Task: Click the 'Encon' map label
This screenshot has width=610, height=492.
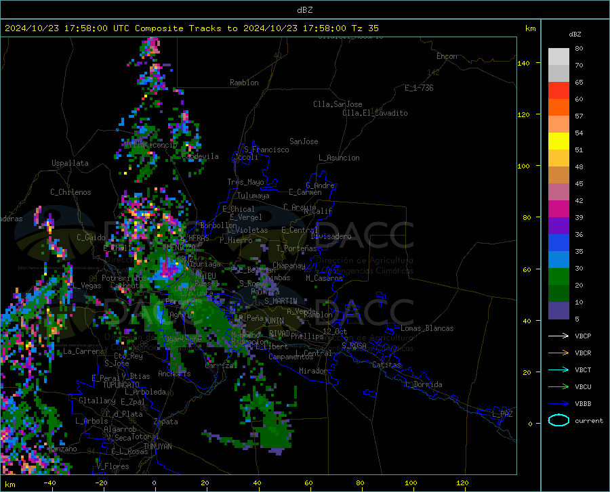Action: pyautogui.click(x=447, y=56)
